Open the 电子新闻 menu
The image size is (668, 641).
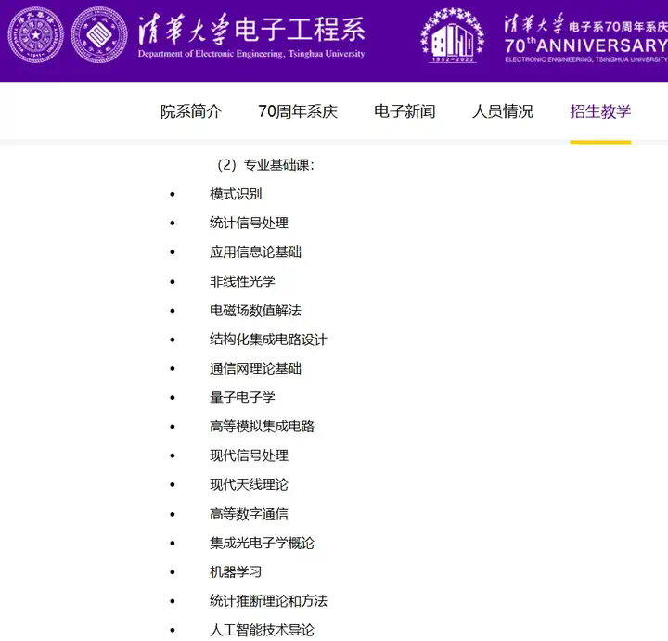point(405,111)
